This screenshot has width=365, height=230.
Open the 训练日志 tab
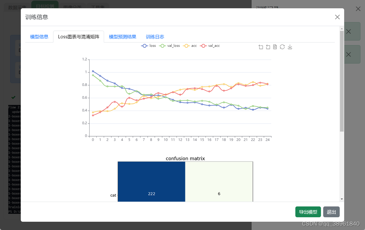(155, 37)
